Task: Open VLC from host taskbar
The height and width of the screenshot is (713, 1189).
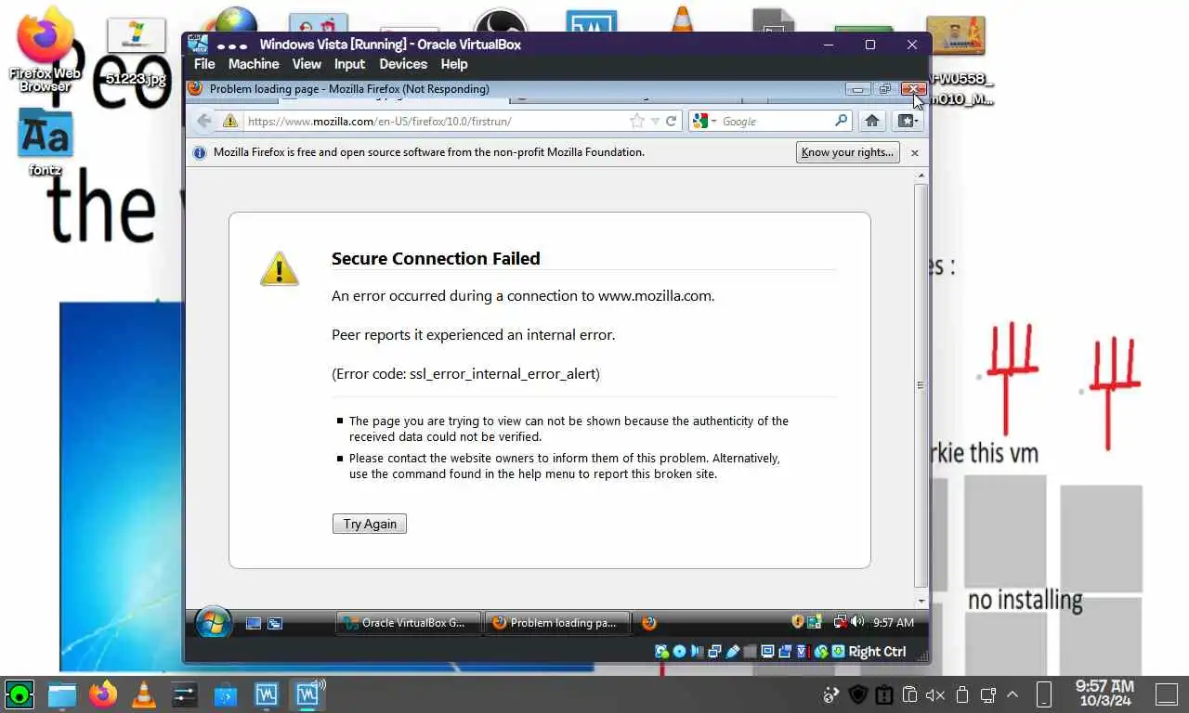Action: (144, 694)
